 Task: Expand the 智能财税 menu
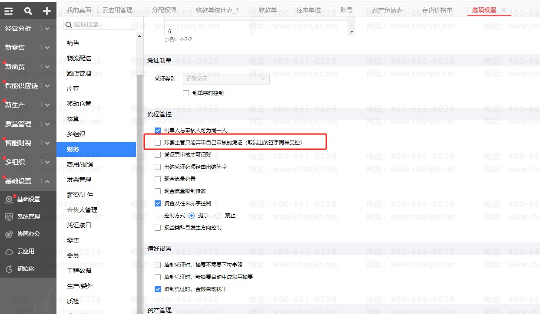tap(47, 143)
